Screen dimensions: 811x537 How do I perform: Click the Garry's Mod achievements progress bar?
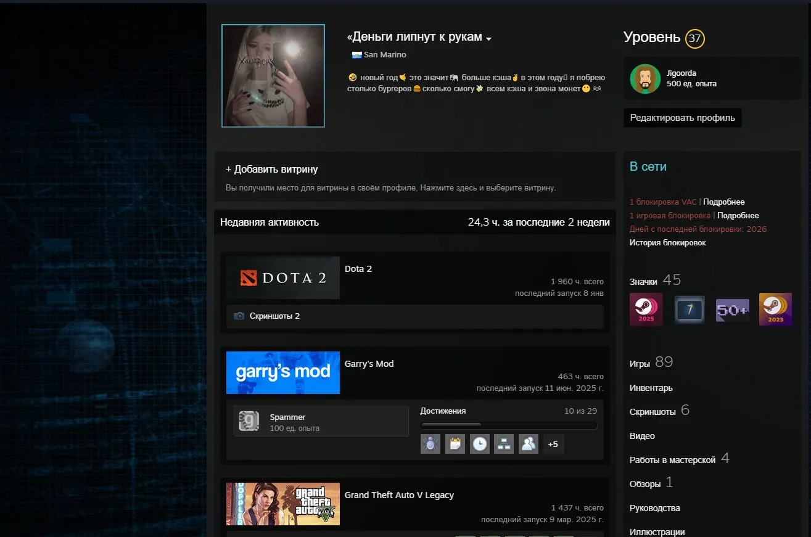[x=508, y=425]
